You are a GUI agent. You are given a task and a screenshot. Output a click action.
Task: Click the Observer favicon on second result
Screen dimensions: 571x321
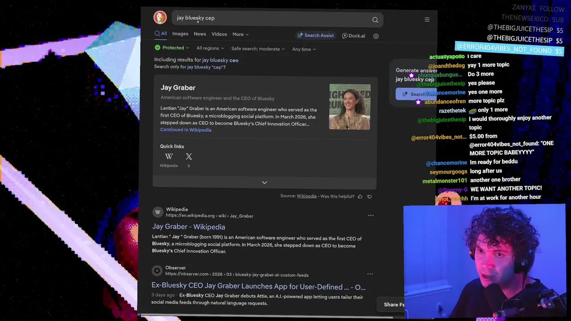157,271
